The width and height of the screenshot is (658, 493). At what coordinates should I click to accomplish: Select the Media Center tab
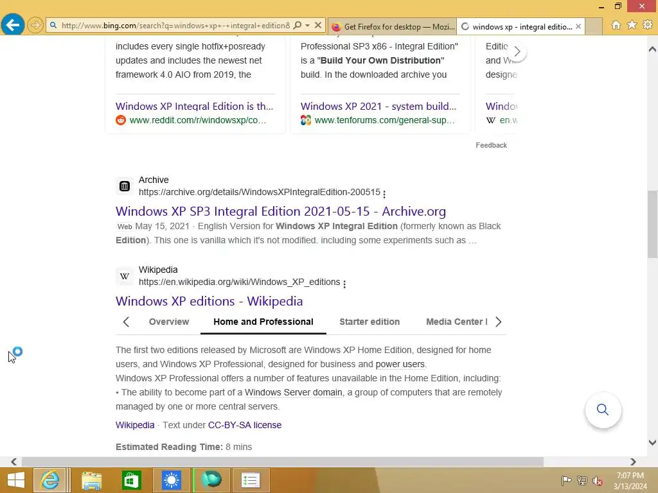tap(457, 322)
